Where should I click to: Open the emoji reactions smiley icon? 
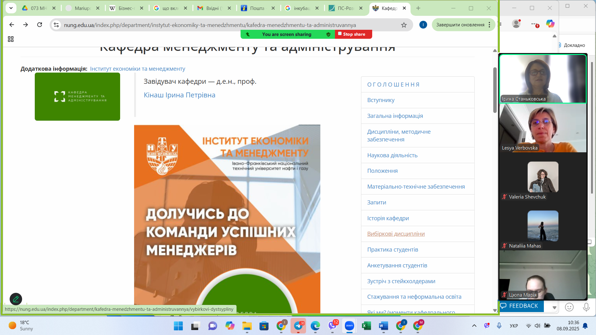[569, 307]
